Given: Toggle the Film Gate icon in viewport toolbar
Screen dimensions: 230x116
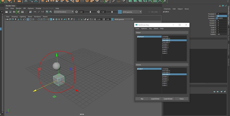Looking at the screenshot, I should point(30,19).
